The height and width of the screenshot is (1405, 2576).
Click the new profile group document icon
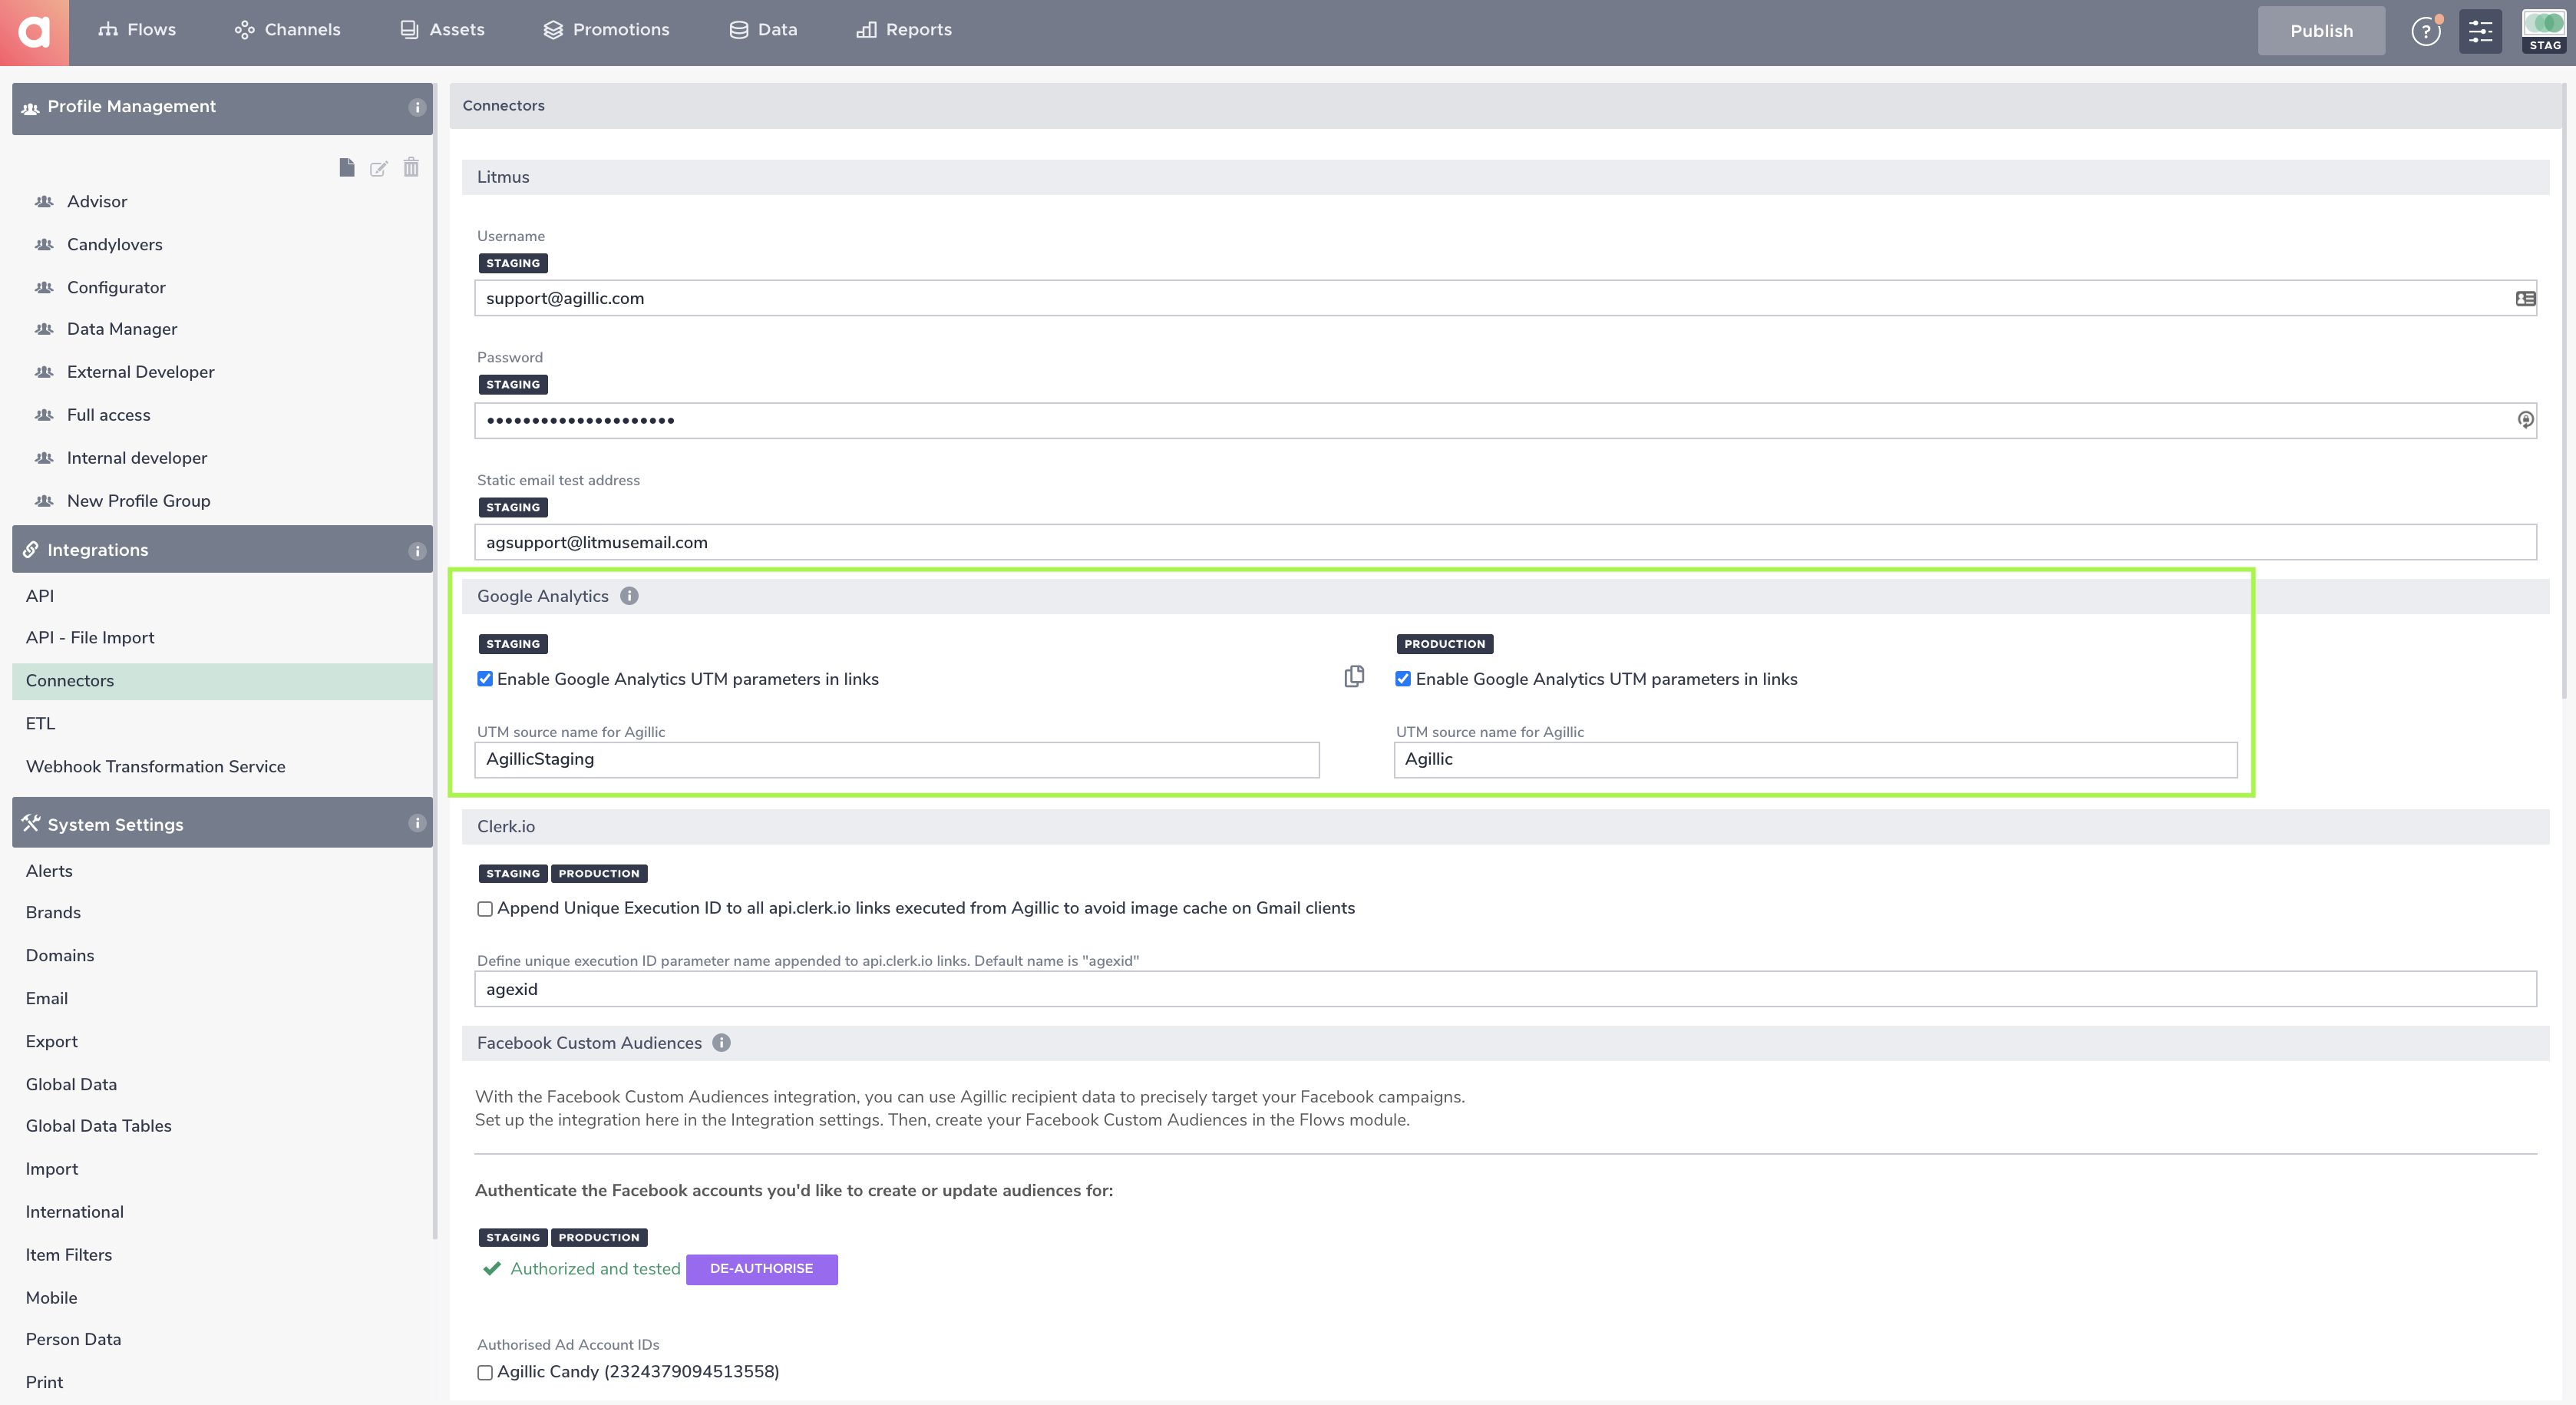(346, 167)
